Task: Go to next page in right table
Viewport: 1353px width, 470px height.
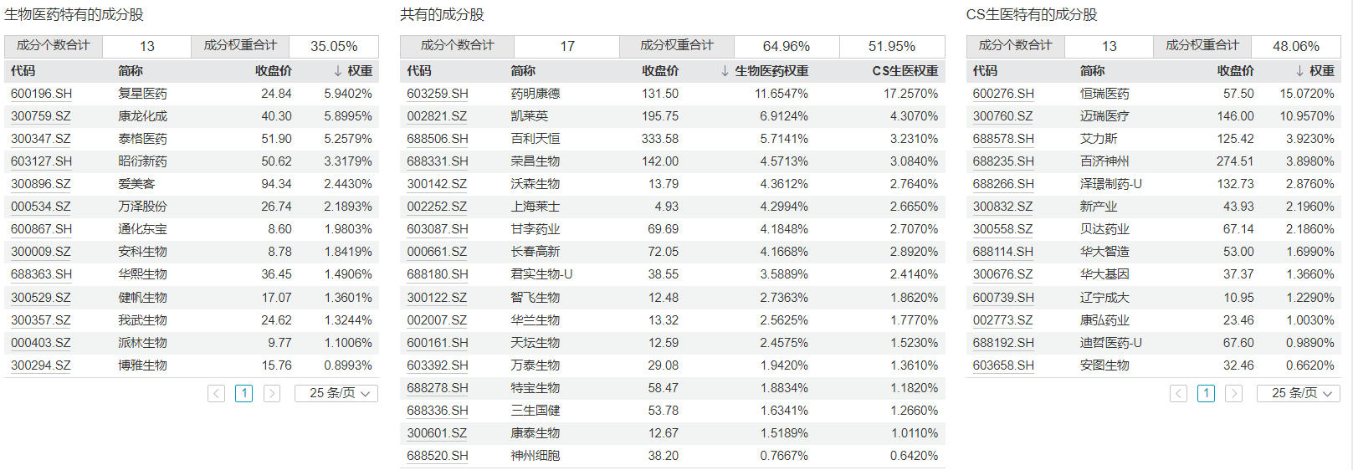Action: click(x=1234, y=393)
